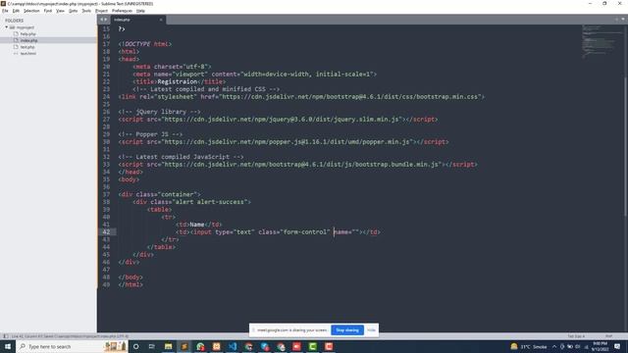Open the Tab Size selector in status bar

pyautogui.click(x=576, y=336)
